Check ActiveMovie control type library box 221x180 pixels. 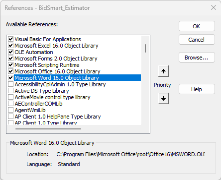tap(11, 97)
